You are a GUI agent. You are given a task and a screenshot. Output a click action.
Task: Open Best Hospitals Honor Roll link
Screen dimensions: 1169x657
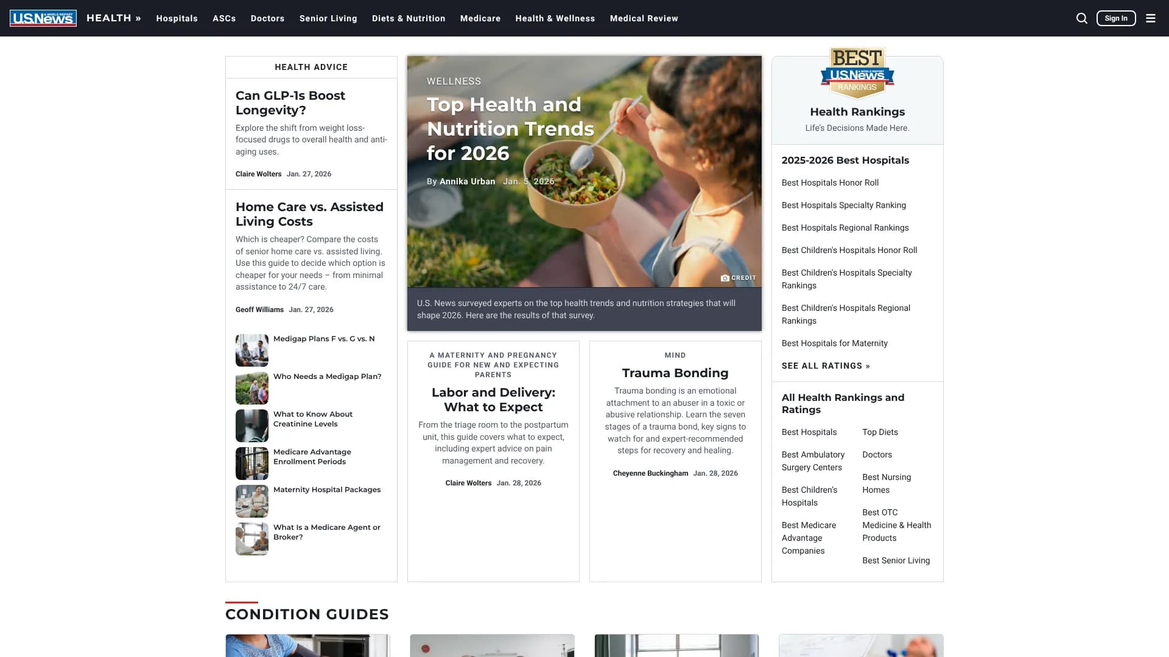(830, 182)
